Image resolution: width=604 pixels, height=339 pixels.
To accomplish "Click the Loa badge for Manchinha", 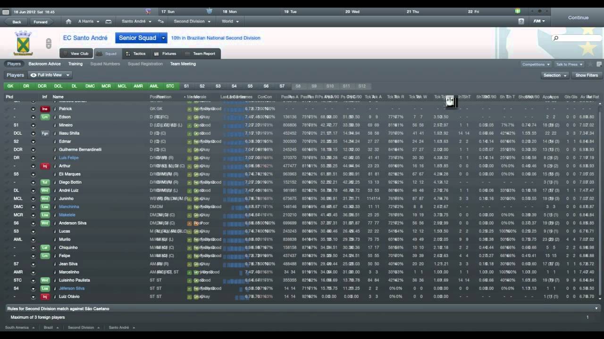I will (45, 207).
